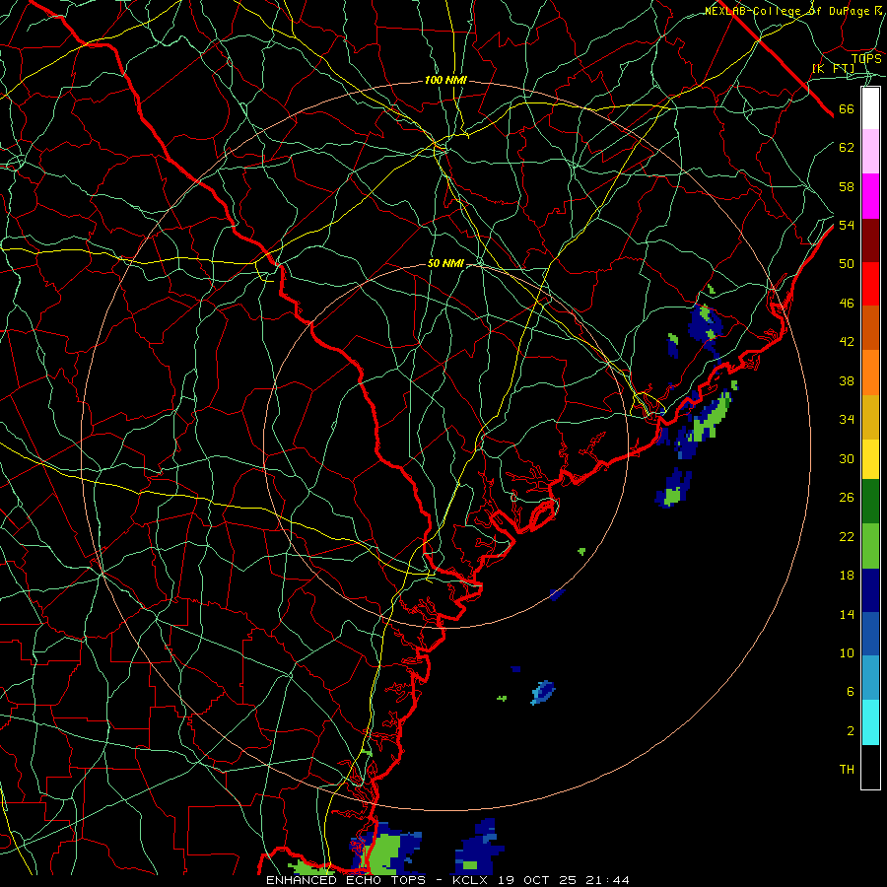Click the legend value "18"

(847, 576)
